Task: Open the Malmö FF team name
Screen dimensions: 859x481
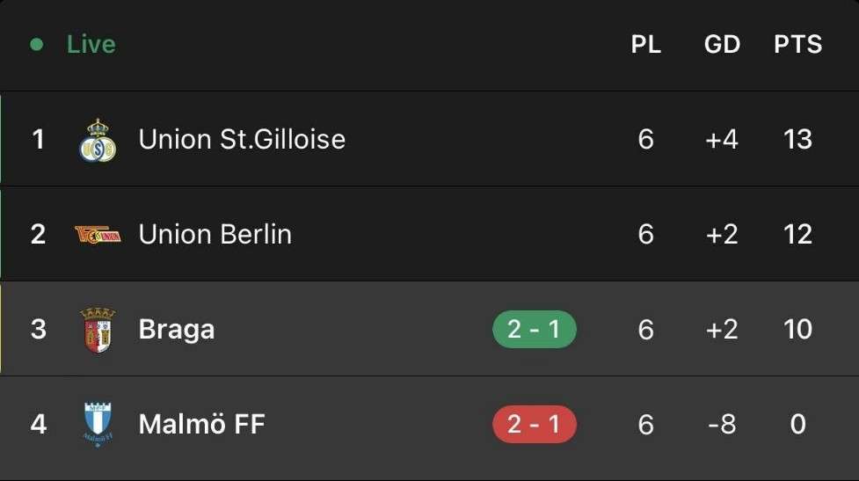Action: click(201, 425)
